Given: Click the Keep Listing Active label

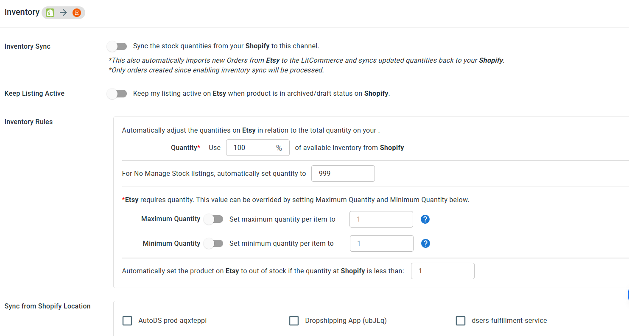Looking at the screenshot, I should click(x=34, y=94).
